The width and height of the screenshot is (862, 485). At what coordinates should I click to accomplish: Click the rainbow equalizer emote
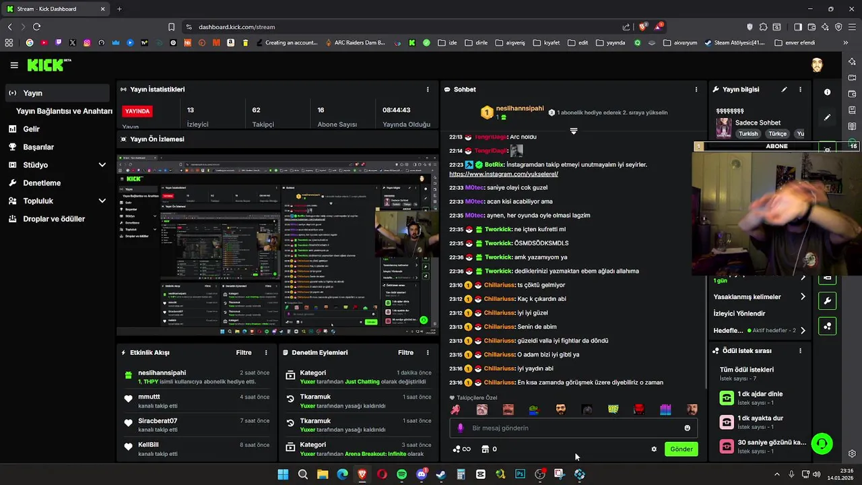[665, 410]
